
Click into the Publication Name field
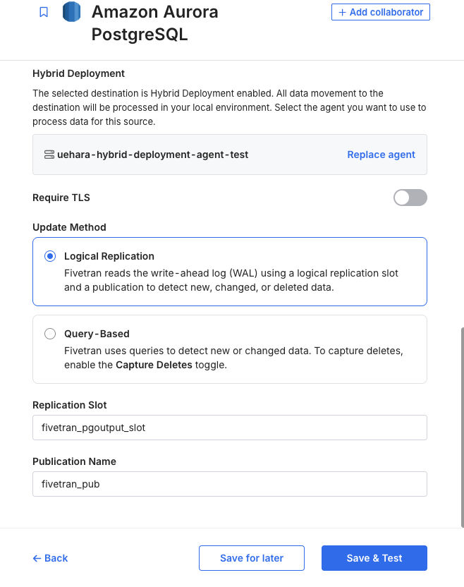230,484
